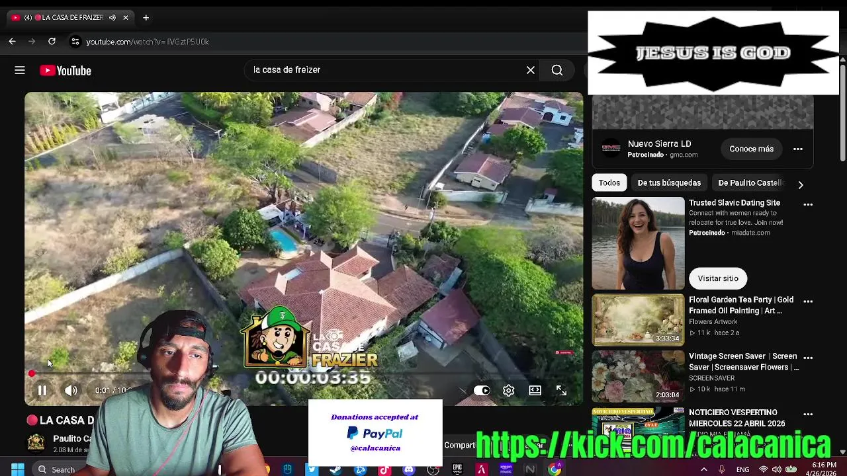847x476 pixels.
Task: Open the more options menu for Nuevo Sierra ad
Action: [x=798, y=149]
